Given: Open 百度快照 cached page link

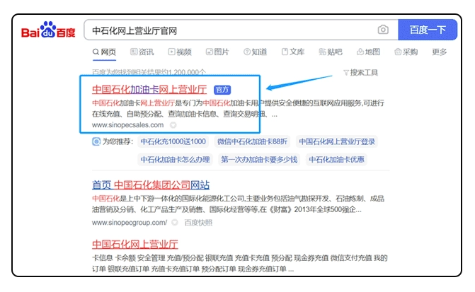Looking at the screenshot, I should [x=198, y=223].
